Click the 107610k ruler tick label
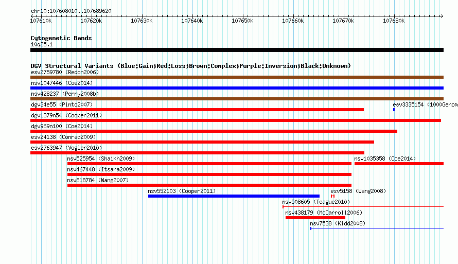 (x=41, y=21)
